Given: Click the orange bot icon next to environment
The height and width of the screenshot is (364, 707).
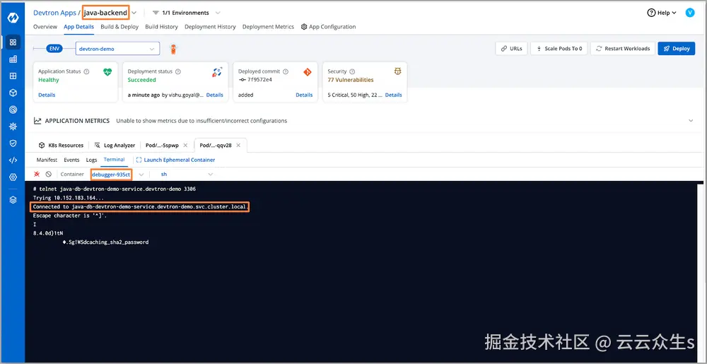Looking at the screenshot, I should 173,49.
